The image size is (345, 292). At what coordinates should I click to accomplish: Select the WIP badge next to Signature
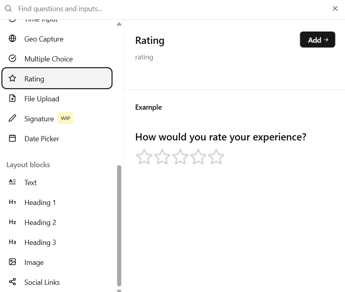(x=65, y=118)
